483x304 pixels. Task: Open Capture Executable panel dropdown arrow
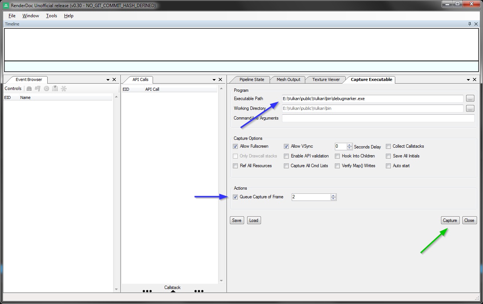point(469,80)
